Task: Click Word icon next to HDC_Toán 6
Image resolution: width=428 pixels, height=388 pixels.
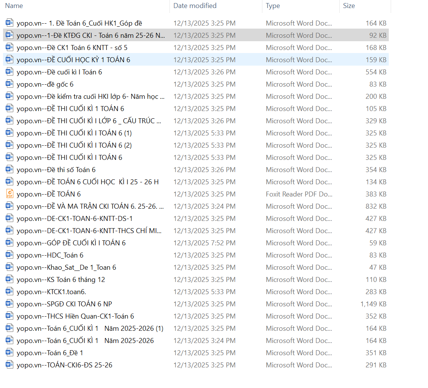Action: 10,255
